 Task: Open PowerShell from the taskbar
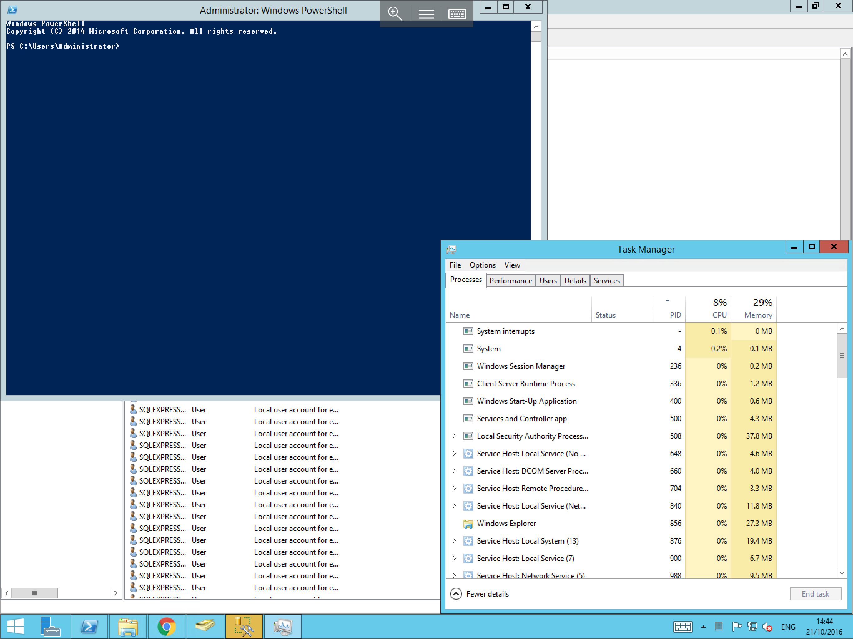pyautogui.click(x=90, y=626)
